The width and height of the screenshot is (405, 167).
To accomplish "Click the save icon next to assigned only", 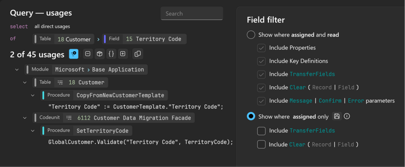I will click(337, 116).
